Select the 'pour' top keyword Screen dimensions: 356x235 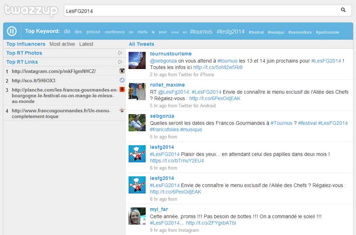163,32
